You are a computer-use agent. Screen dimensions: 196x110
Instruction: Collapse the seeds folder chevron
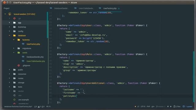click(x=14, y=53)
